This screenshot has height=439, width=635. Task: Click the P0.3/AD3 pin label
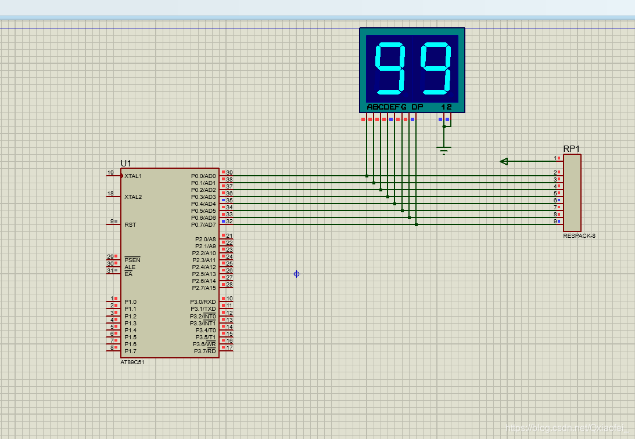click(x=203, y=197)
